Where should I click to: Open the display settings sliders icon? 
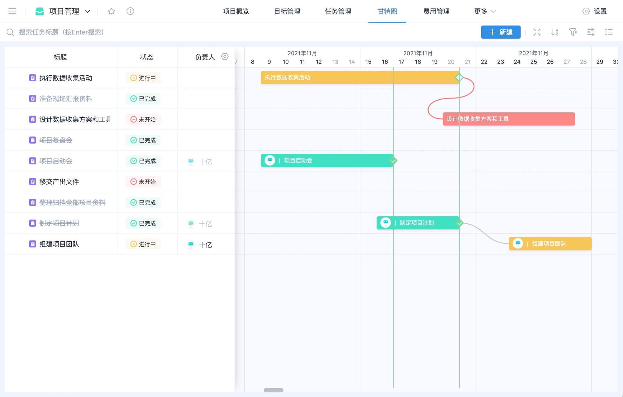coord(591,32)
